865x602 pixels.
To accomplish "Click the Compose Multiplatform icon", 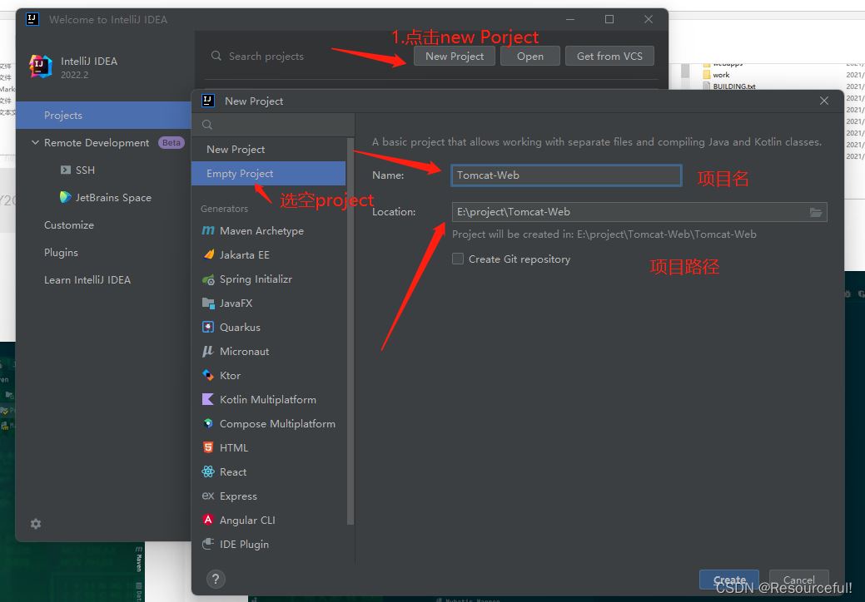I will pos(208,423).
